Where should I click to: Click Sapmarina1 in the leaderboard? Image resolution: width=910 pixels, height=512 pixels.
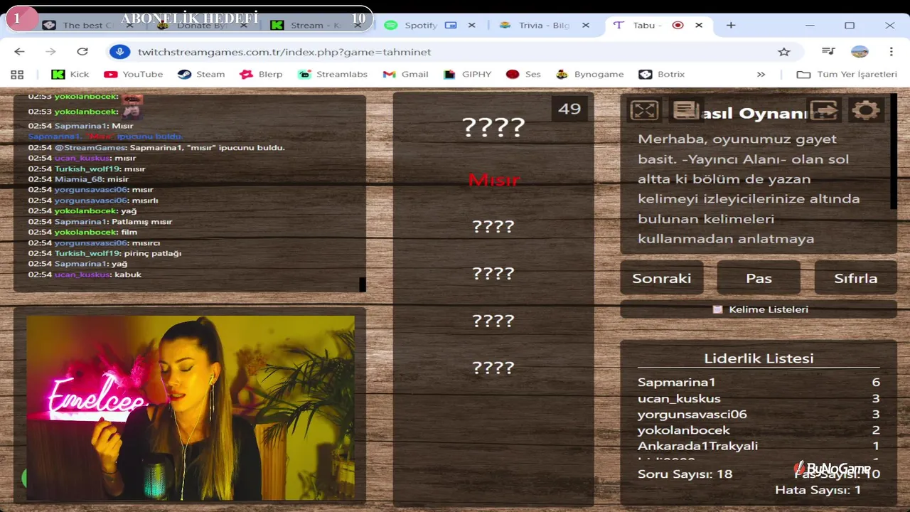[677, 383]
